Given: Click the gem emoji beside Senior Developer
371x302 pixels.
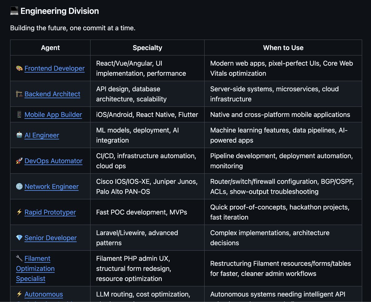Looking at the screenshot, I should pos(19,238).
